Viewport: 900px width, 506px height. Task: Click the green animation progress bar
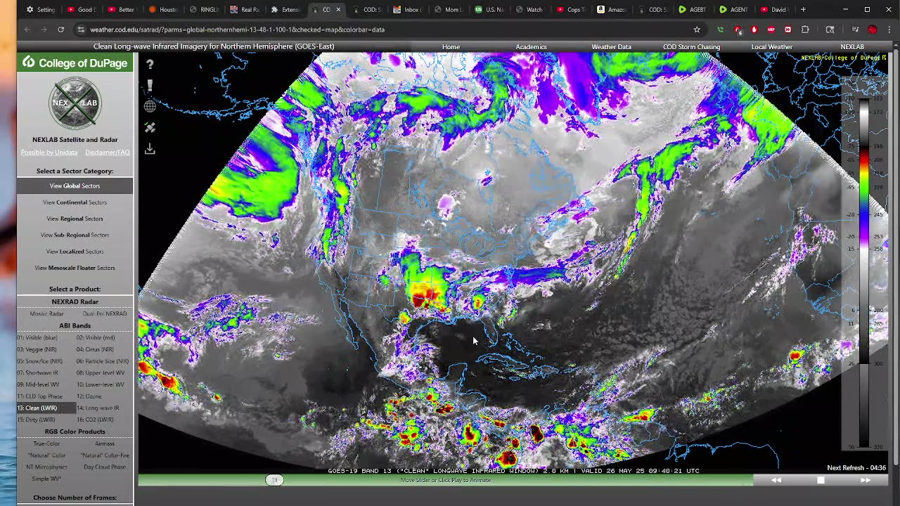tap(445, 480)
